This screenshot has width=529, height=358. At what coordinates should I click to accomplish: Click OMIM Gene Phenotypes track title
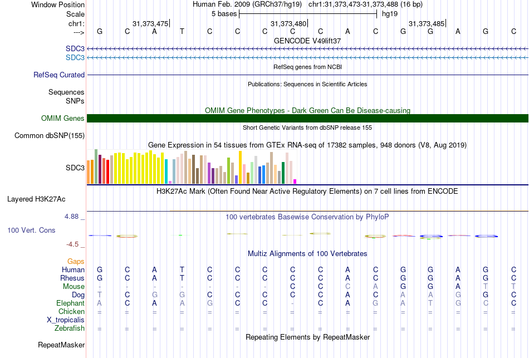pyautogui.click(x=307, y=110)
